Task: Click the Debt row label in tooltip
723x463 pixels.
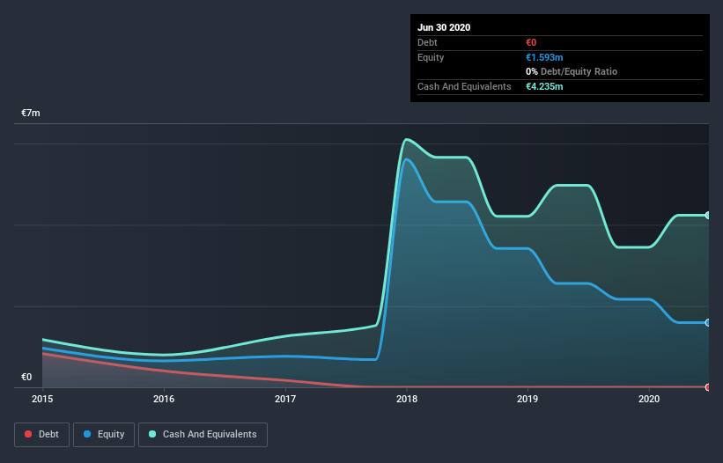Action: [427, 42]
